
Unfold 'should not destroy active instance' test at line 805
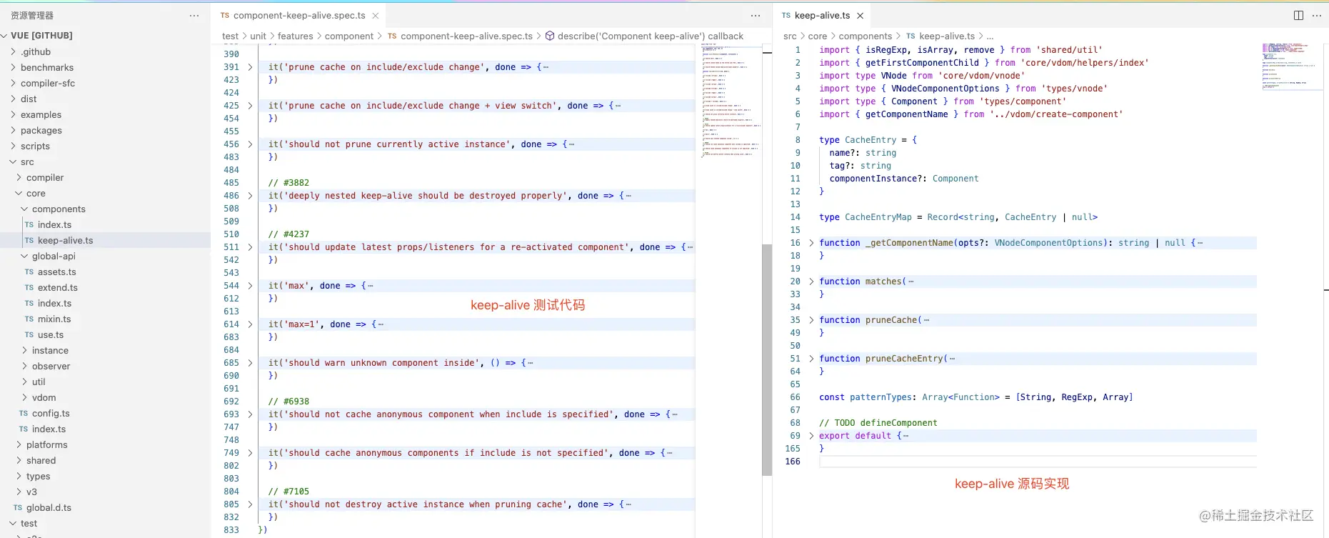pos(250,504)
